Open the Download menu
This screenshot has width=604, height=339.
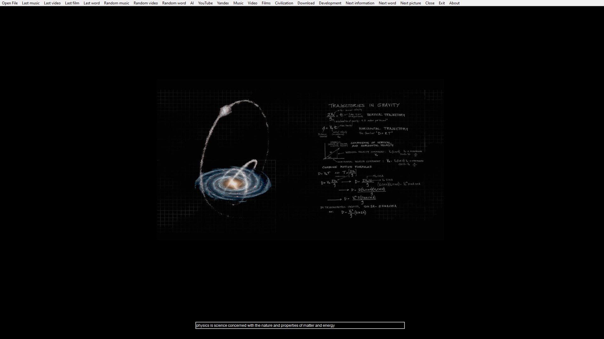tap(306, 3)
